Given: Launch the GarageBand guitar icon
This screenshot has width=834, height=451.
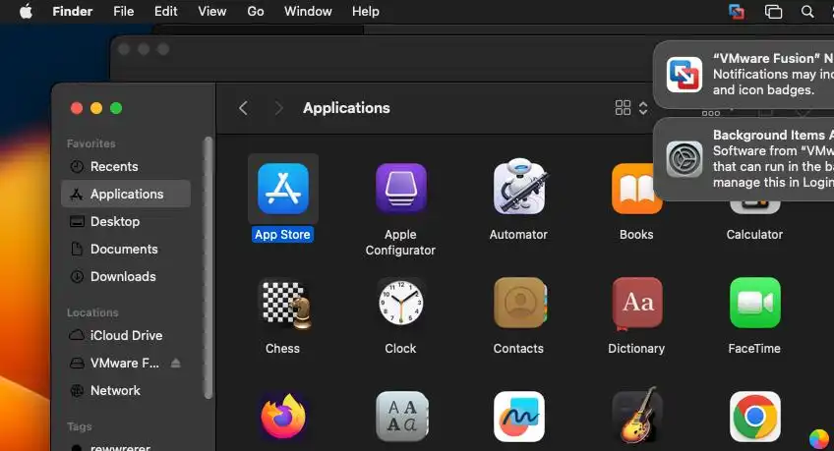Looking at the screenshot, I should pyautogui.click(x=637, y=415).
